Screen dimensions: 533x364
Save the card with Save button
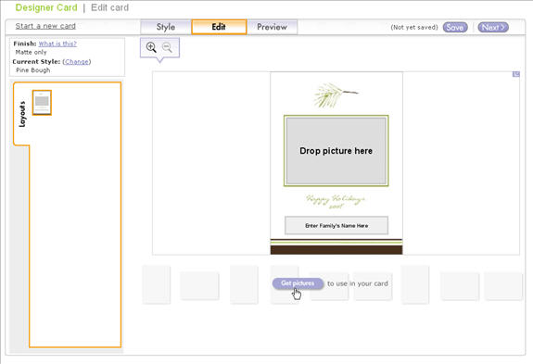(455, 27)
